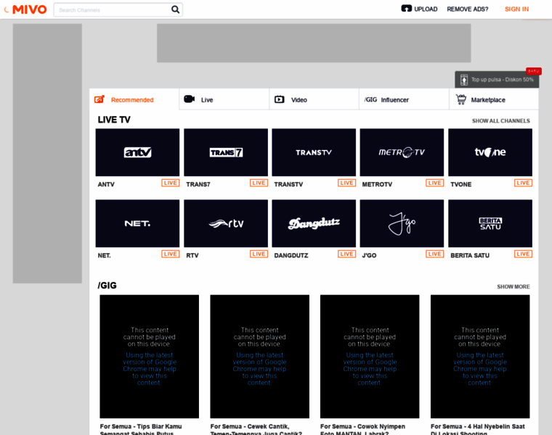Click the LIVE badge next to TRANSTV
552x435 pixels.
coord(346,183)
